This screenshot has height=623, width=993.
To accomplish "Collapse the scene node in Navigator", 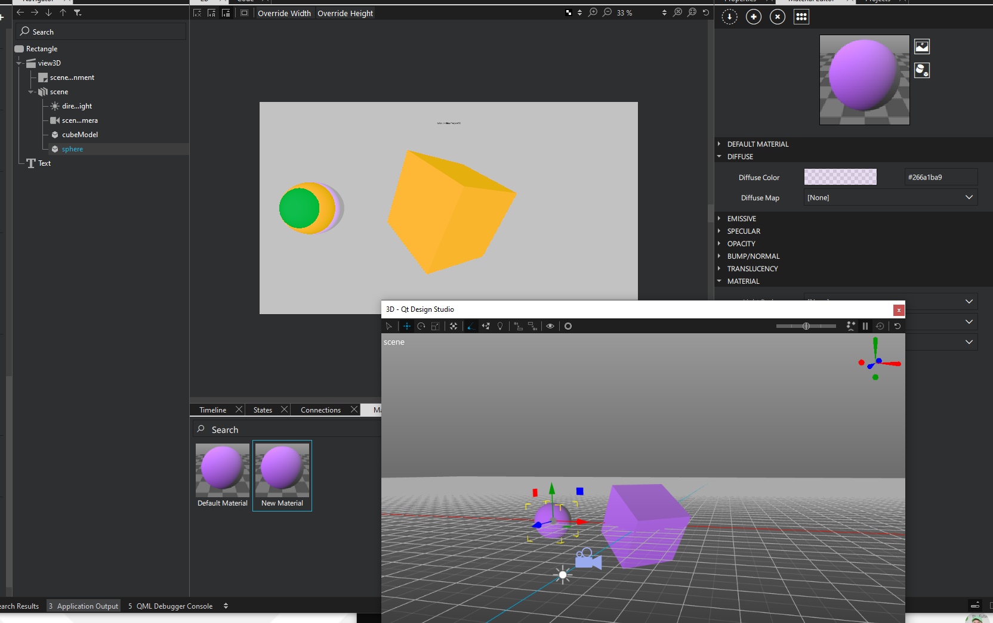I will click(x=31, y=92).
